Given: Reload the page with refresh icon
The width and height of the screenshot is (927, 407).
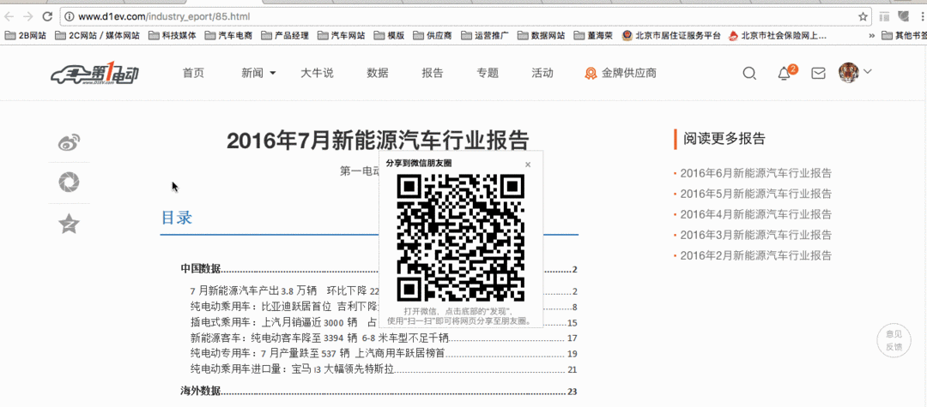Looking at the screenshot, I should pyautogui.click(x=48, y=16).
